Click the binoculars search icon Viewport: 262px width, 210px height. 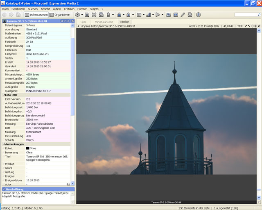[x=87, y=15]
